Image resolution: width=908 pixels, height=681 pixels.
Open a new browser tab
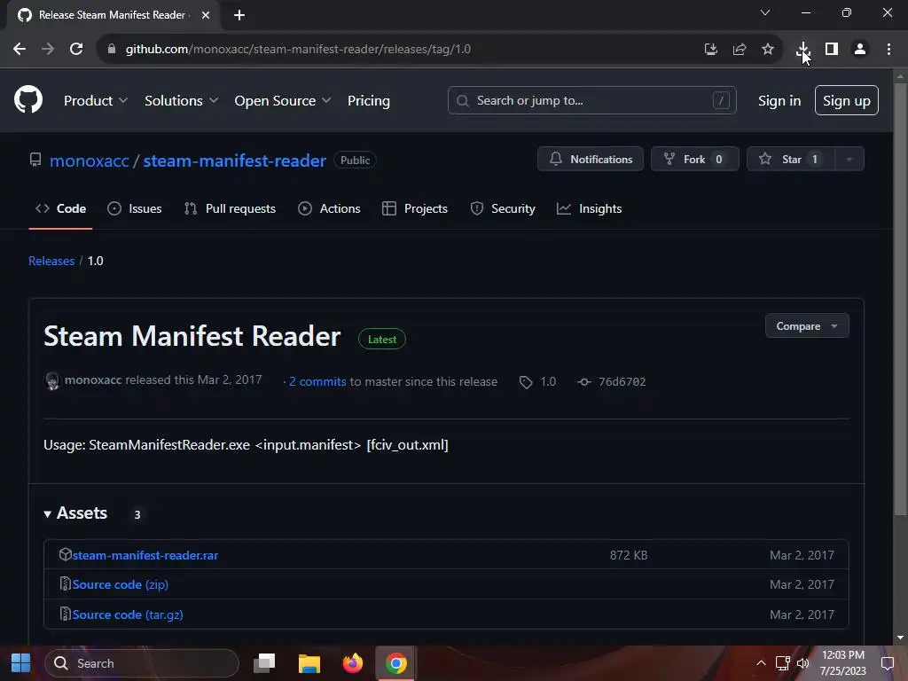(239, 15)
